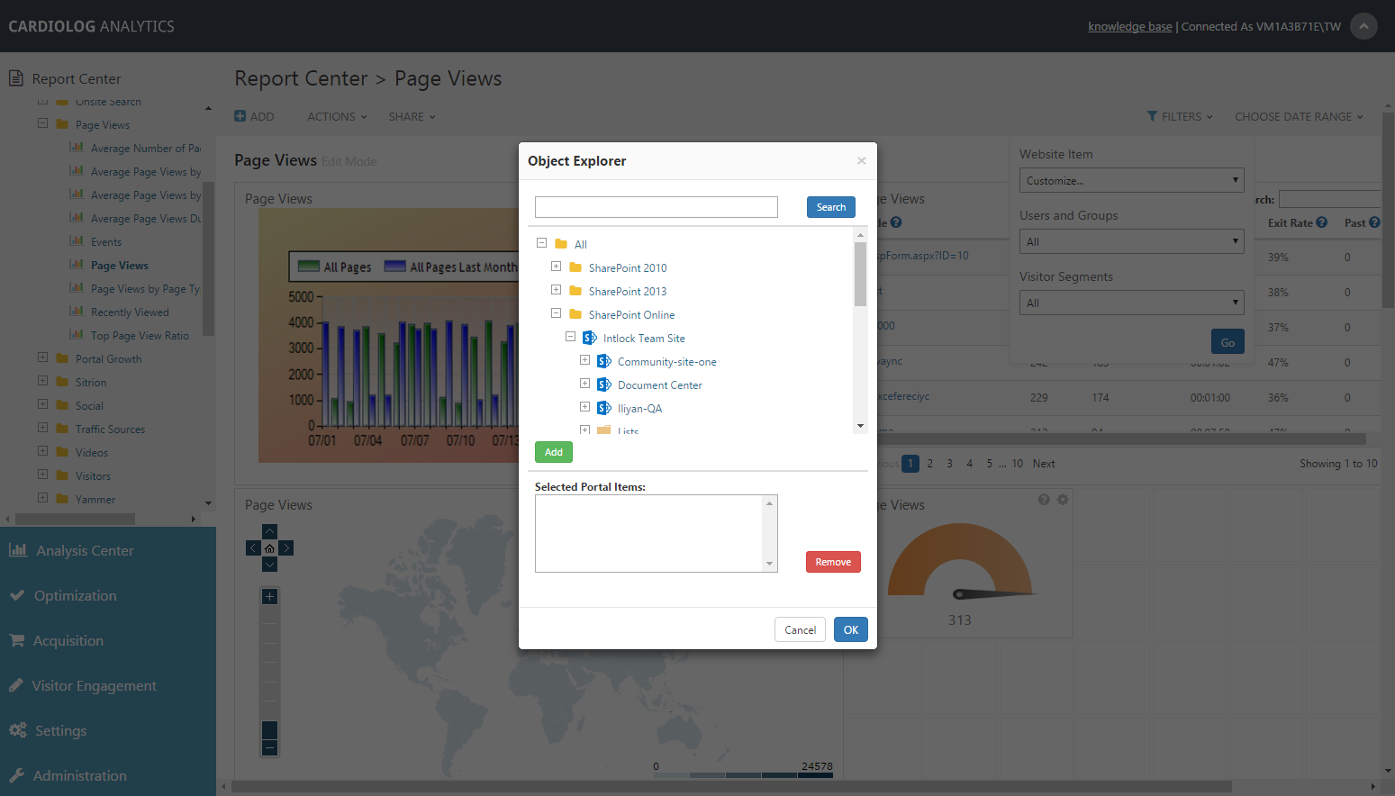
Task: Open the Website Item Customize dropdown
Action: (x=1131, y=180)
